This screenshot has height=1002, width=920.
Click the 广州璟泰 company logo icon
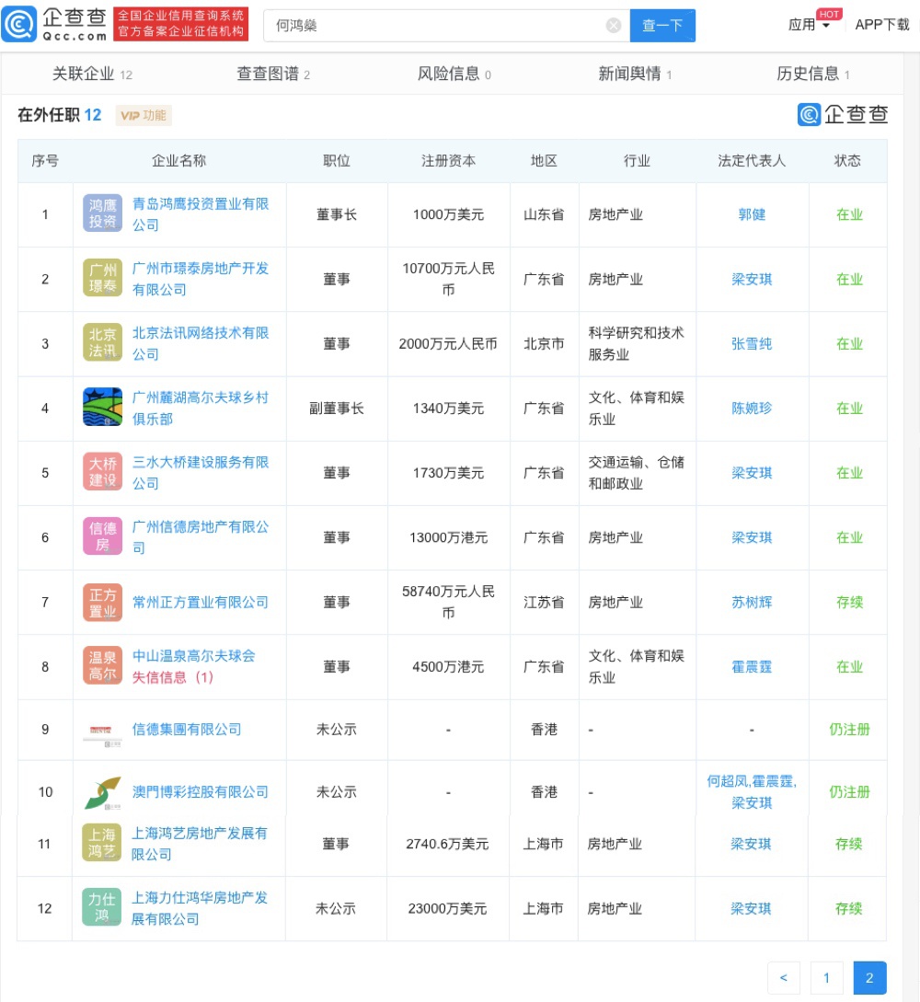tap(102, 278)
